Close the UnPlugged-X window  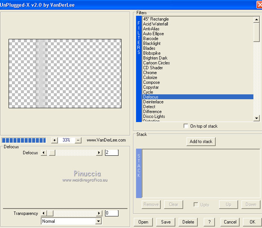click(x=259, y=4)
